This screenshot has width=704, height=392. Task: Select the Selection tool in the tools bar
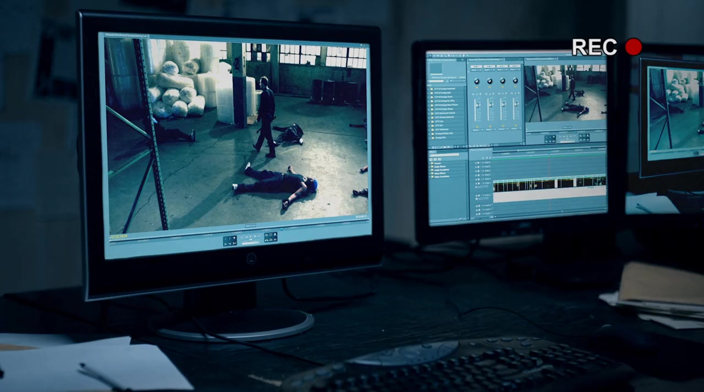[431, 54]
